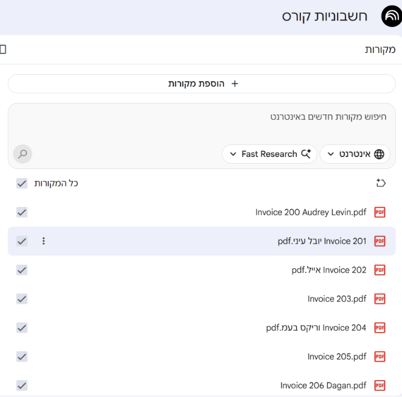The width and height of the screenshot is (402, 397).
Task: Click PDF icon of Invoice 201 יובל עיני
Action: pyautogui.click(x=380, y=241)
